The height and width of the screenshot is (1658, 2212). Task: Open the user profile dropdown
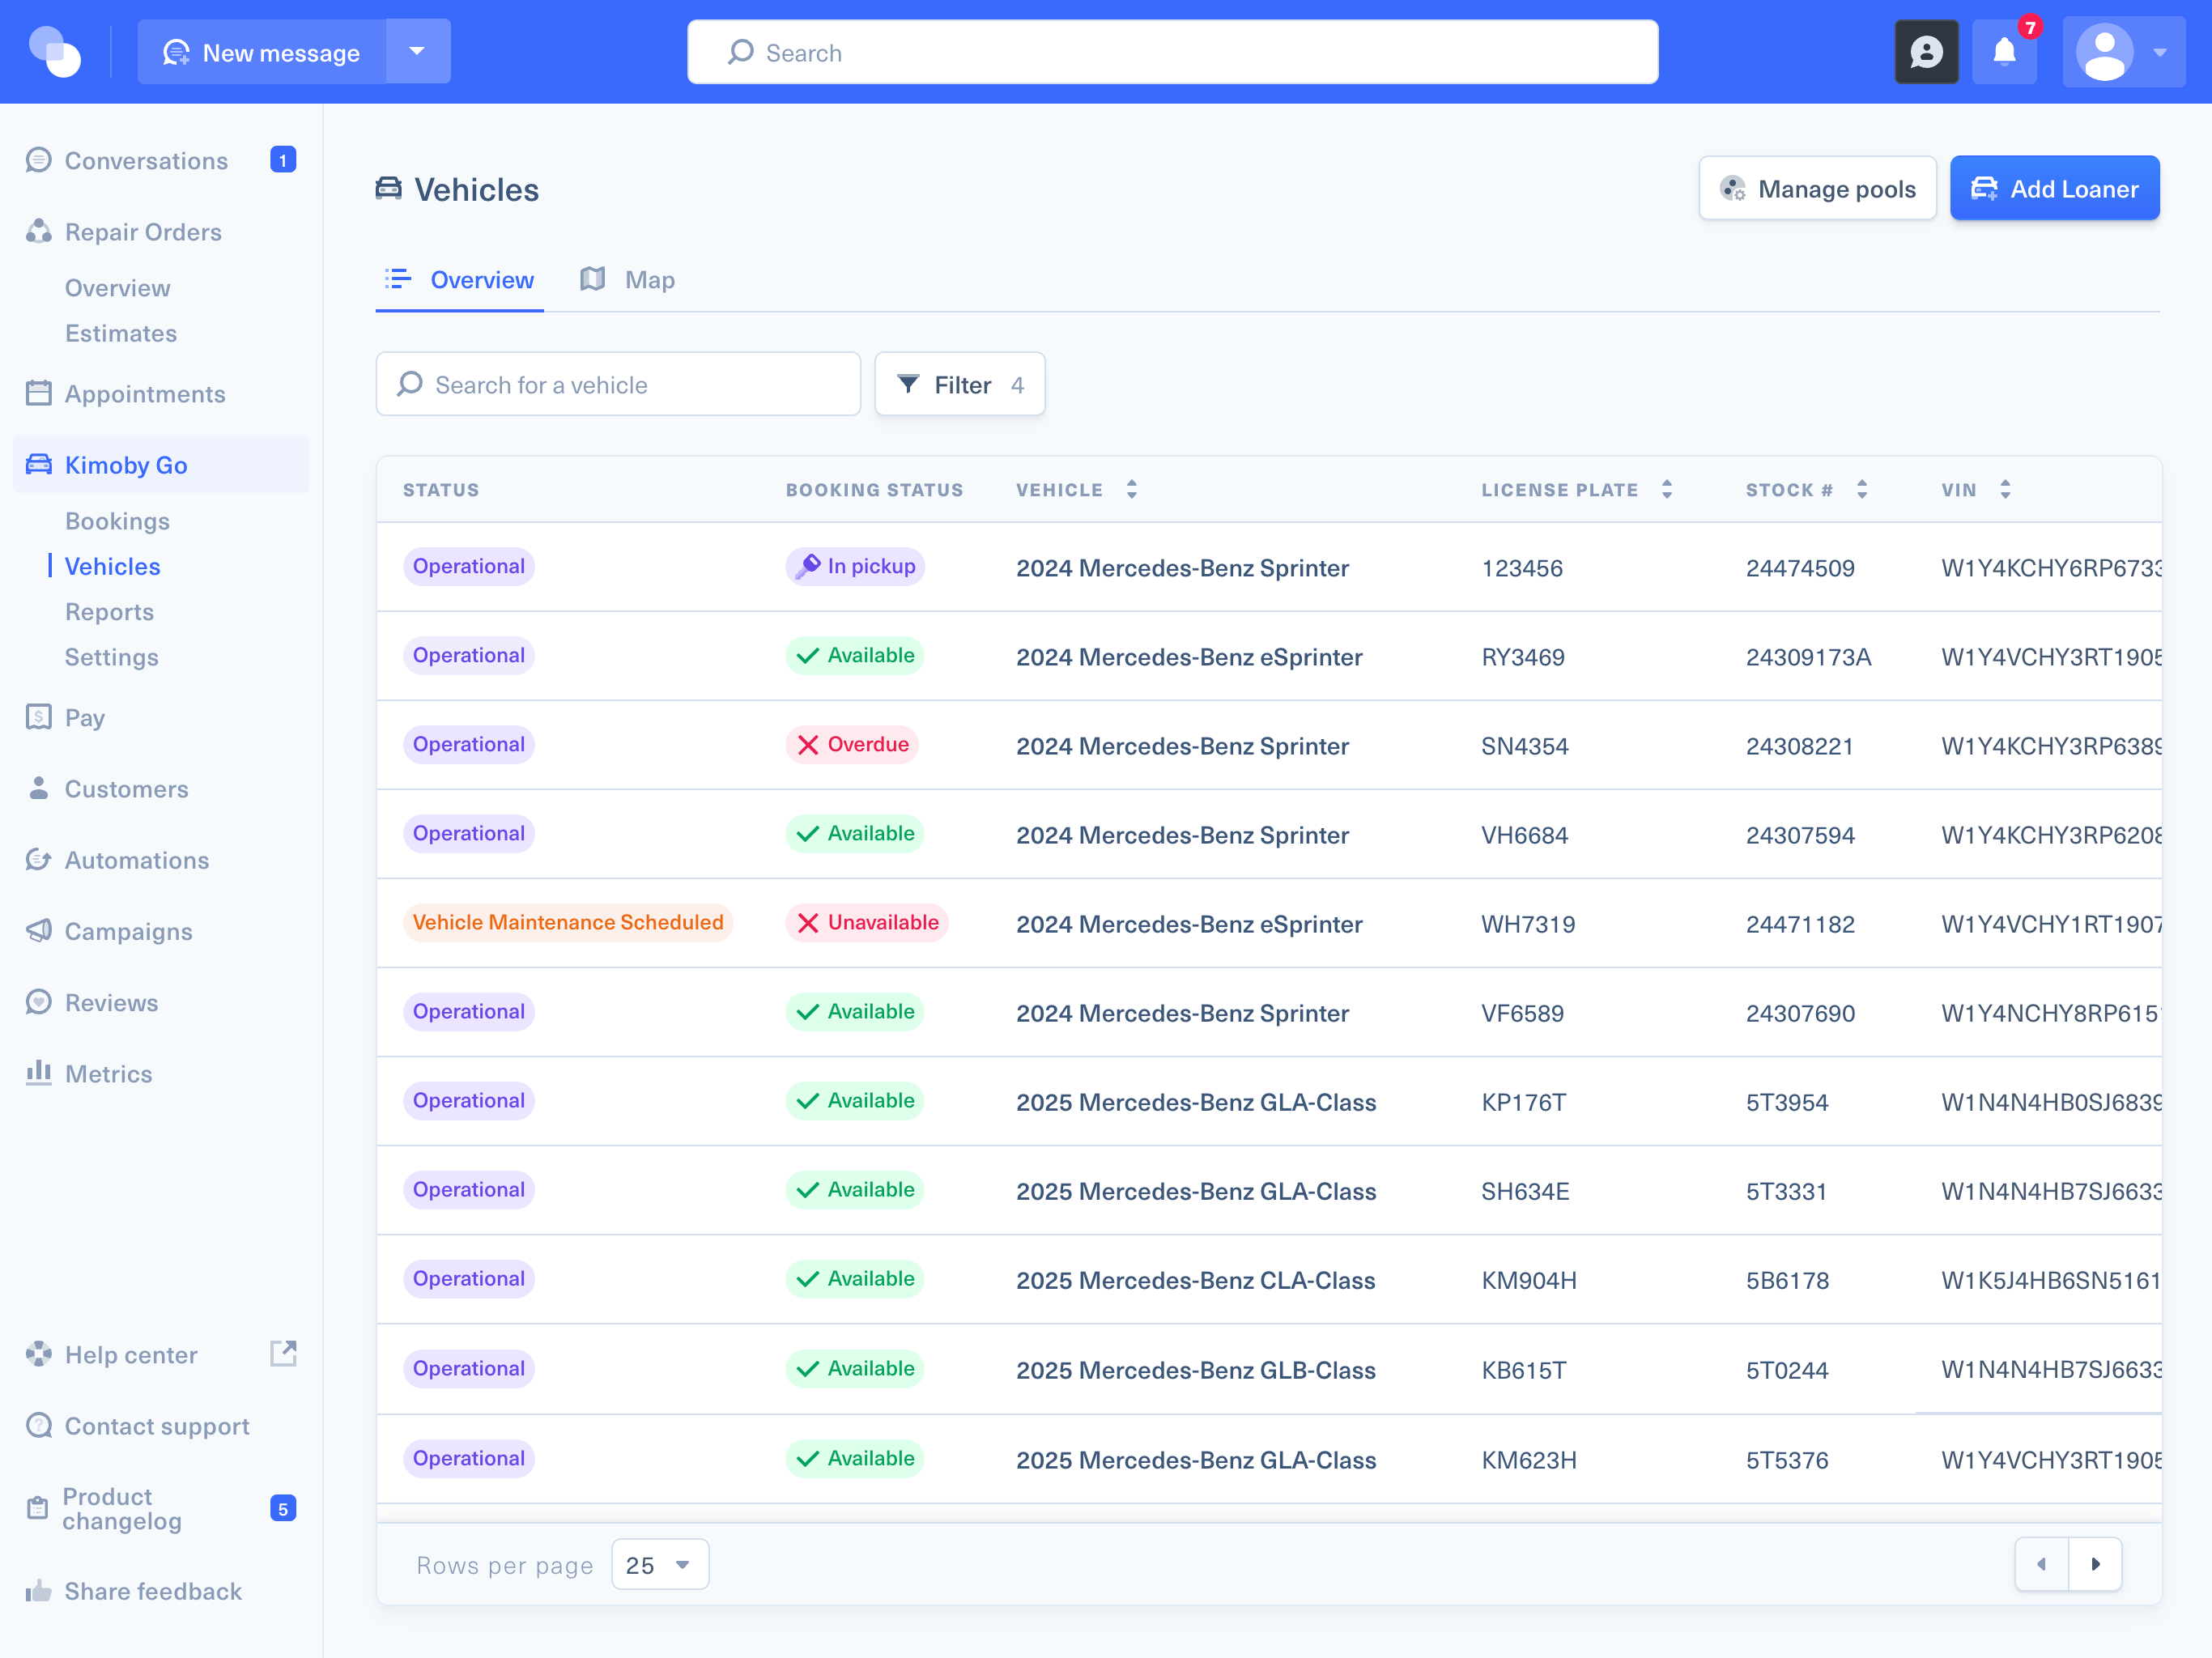click(2123, 52)
